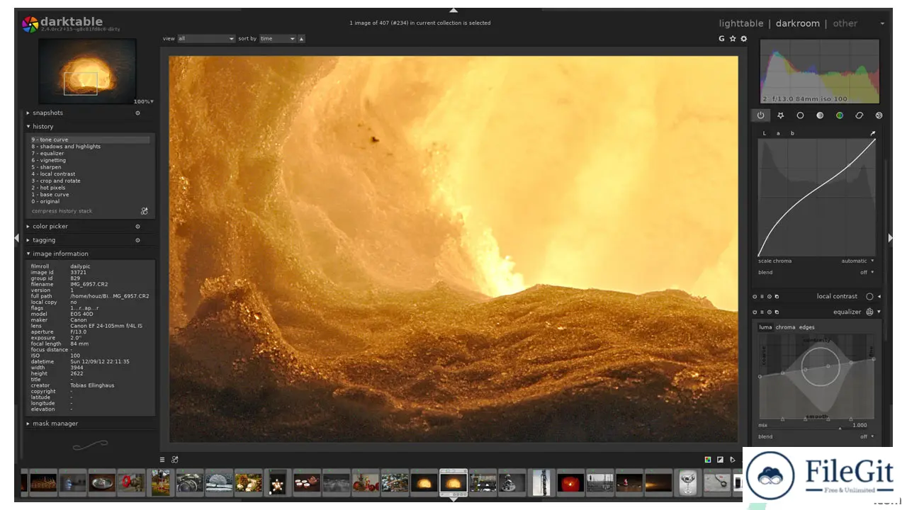Toggle over/under exposure warning
Screen dimensions: 907x510
click(720, 460)
